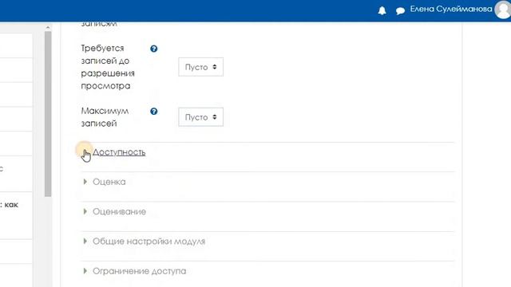
Task: Open Требуется записей до разрешения просмотра dropdown
Action: click(200, 67)
